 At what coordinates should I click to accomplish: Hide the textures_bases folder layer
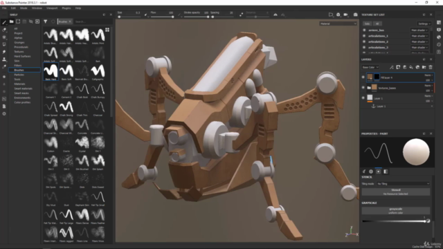363,88
